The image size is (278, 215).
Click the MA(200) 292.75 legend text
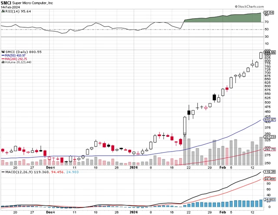(x=16, y=59)
